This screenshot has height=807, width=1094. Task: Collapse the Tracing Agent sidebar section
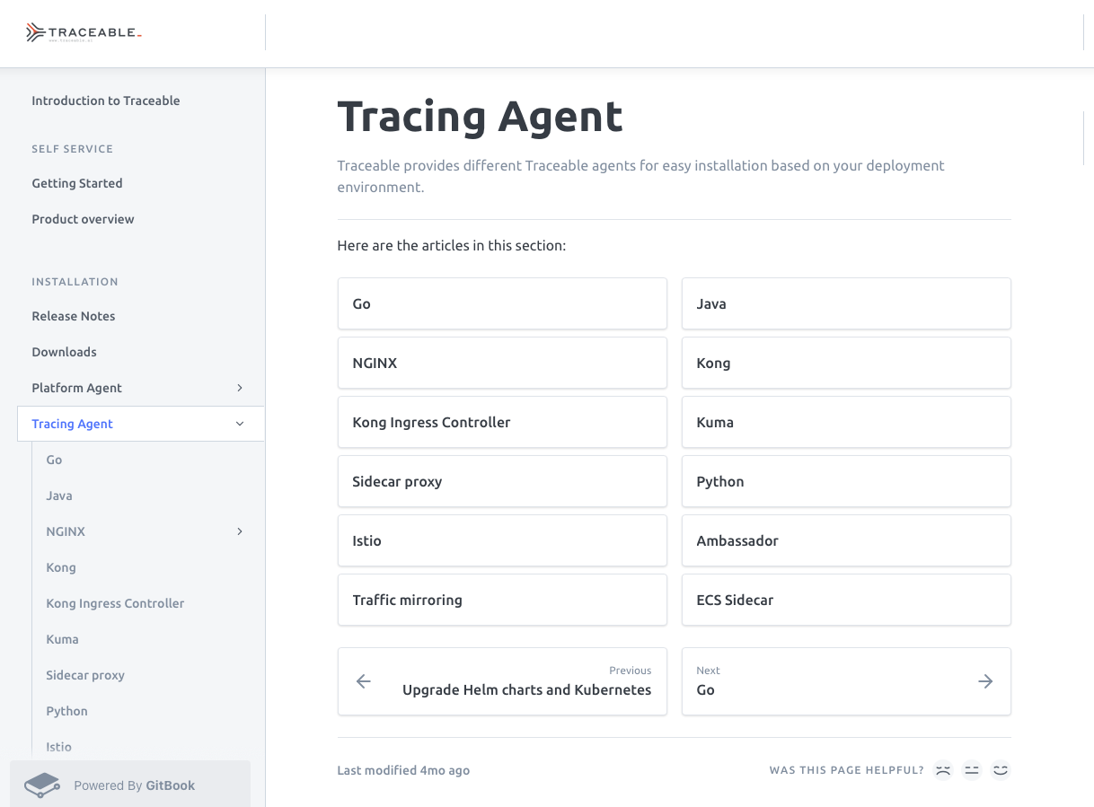(240, 424)
